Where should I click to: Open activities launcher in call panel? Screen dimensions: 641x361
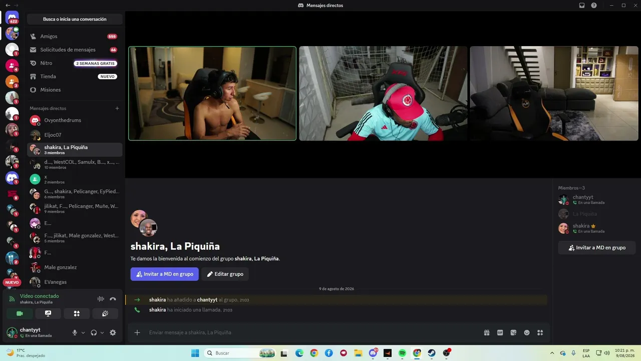pyautogui.click(x=77, y=313)
